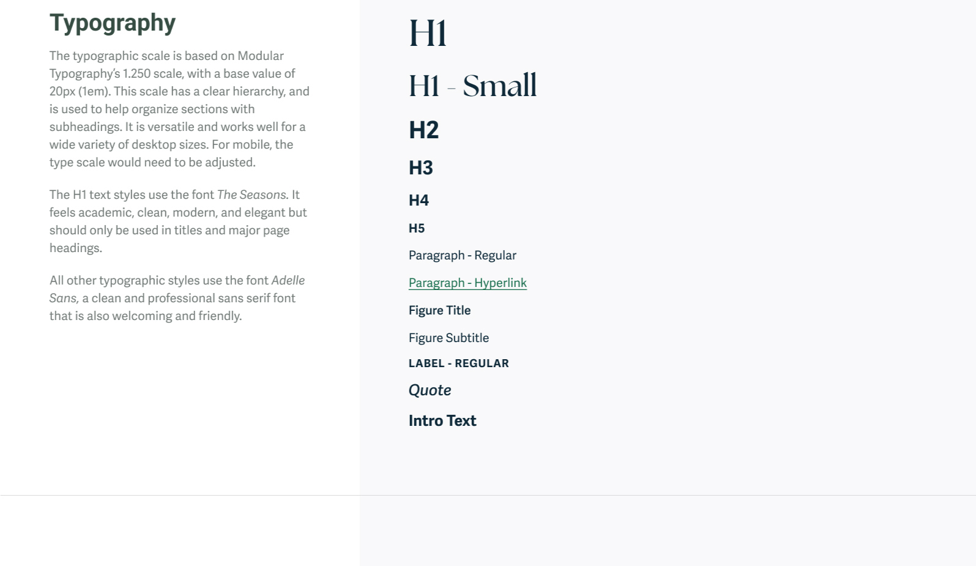Click the Figure Subtitle sample text
The image size is (976, 566).
449,338
